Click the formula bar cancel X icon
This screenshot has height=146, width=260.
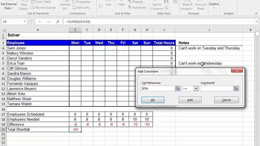click(x=39, y=21)
